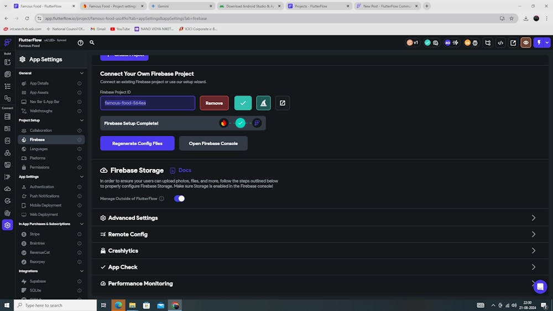The height and width of the screenshot is (311, 553).
Task: Expand App Check panel
Action: tap(320, 267)
